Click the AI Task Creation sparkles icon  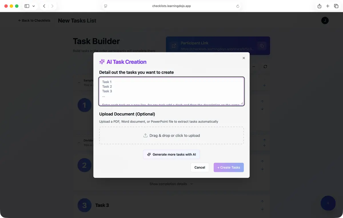(102, 62)
